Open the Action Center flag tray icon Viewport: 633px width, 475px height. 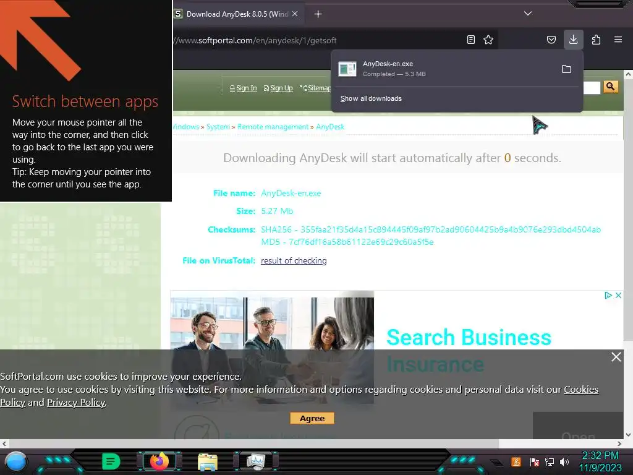(534, 461)
